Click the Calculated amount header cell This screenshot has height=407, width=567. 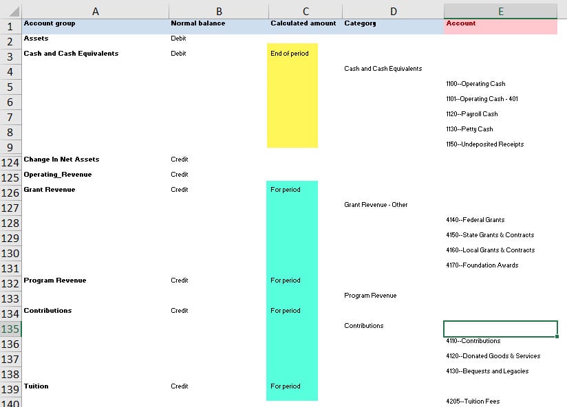pyautogui.click(x=303, y=23)
